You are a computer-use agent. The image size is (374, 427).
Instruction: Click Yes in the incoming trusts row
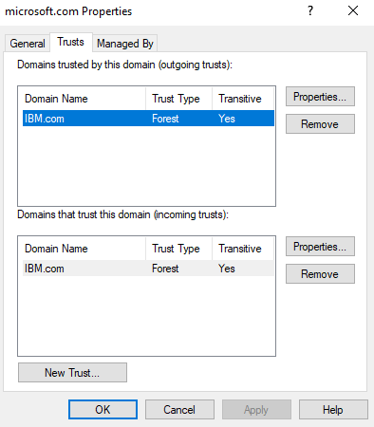pos(227,269)
